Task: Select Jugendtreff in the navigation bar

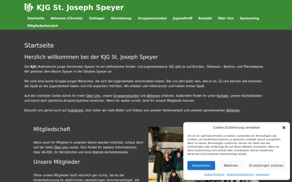Action: (x=182, y=18)
